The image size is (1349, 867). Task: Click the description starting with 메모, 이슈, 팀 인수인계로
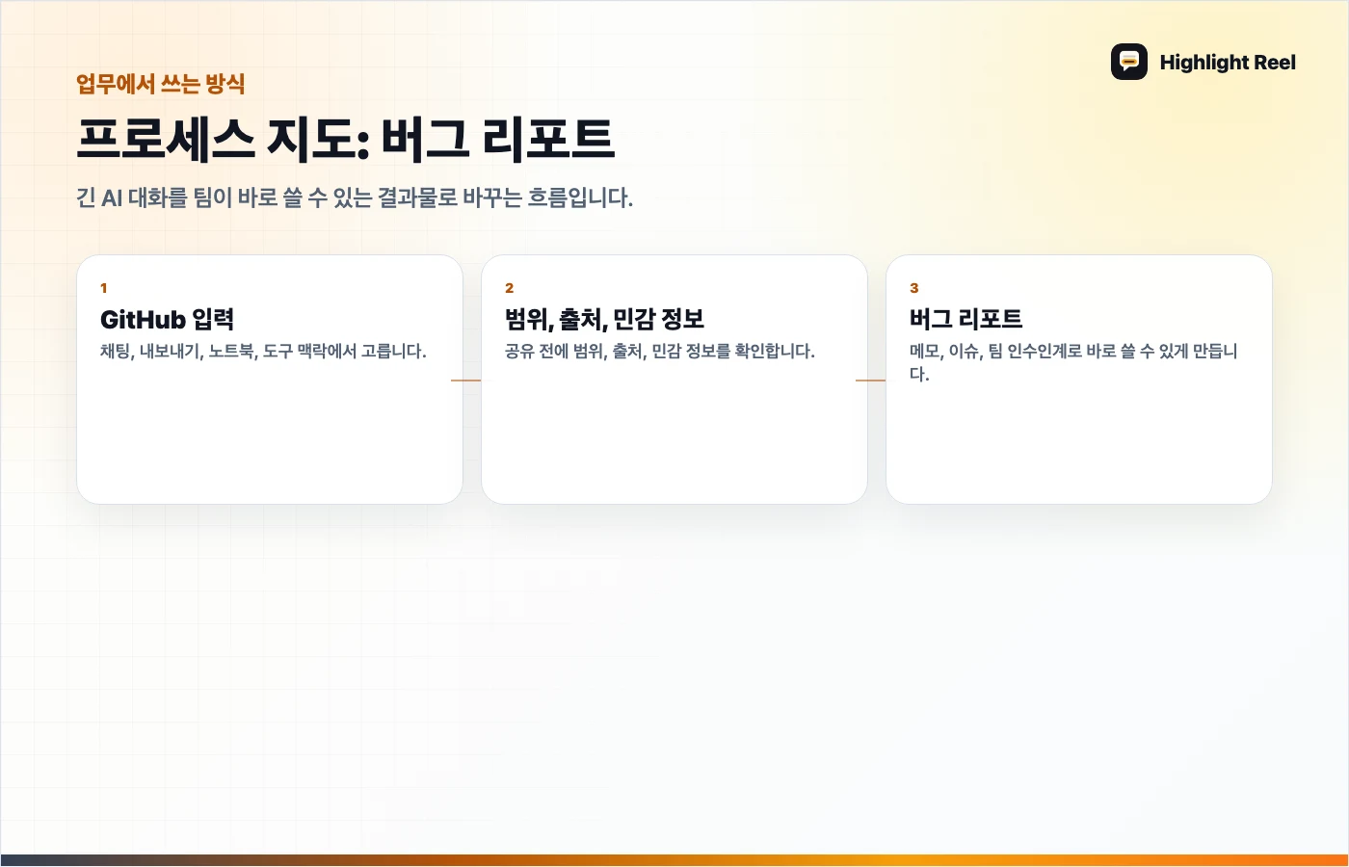pos(1073,362)
